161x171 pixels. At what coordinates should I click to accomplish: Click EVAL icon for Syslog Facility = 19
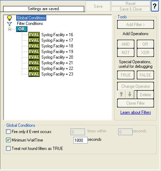(34, 52)
